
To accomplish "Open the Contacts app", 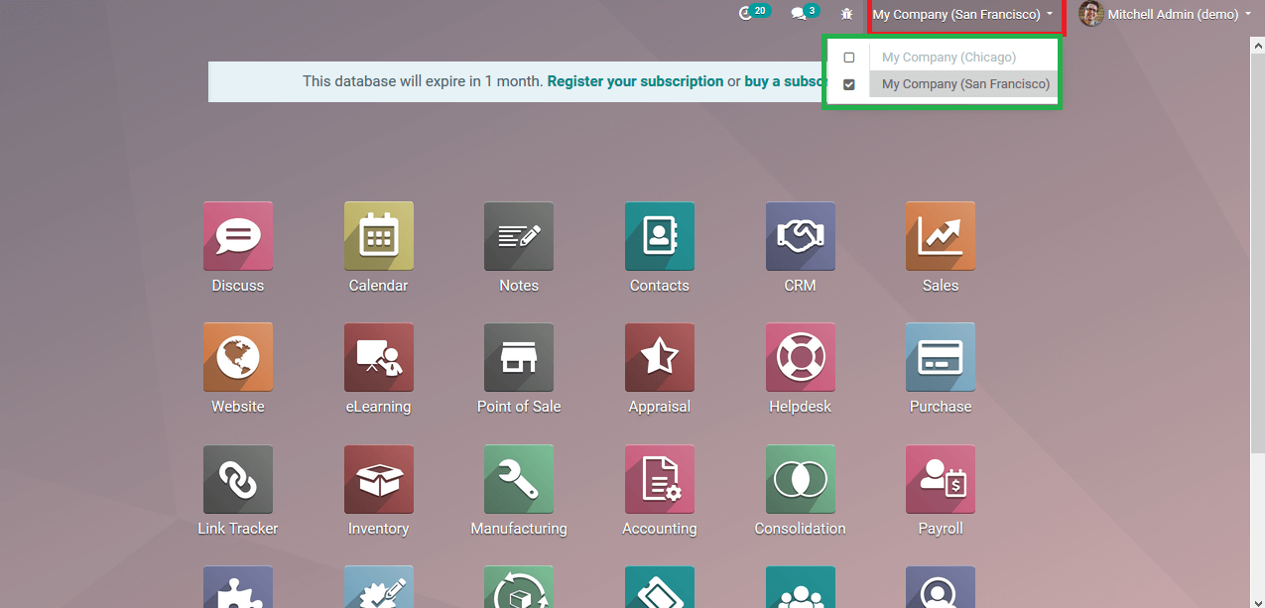I will pyautogui.click(x=660, y=236).
